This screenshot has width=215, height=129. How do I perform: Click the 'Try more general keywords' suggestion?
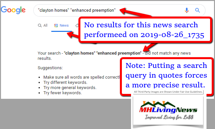coord(70,87)
